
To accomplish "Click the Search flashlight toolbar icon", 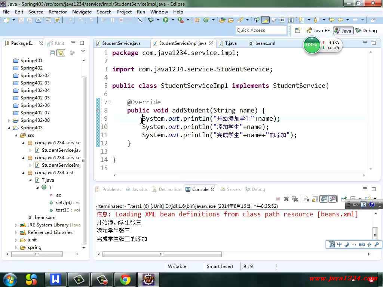I will (240, 20).
